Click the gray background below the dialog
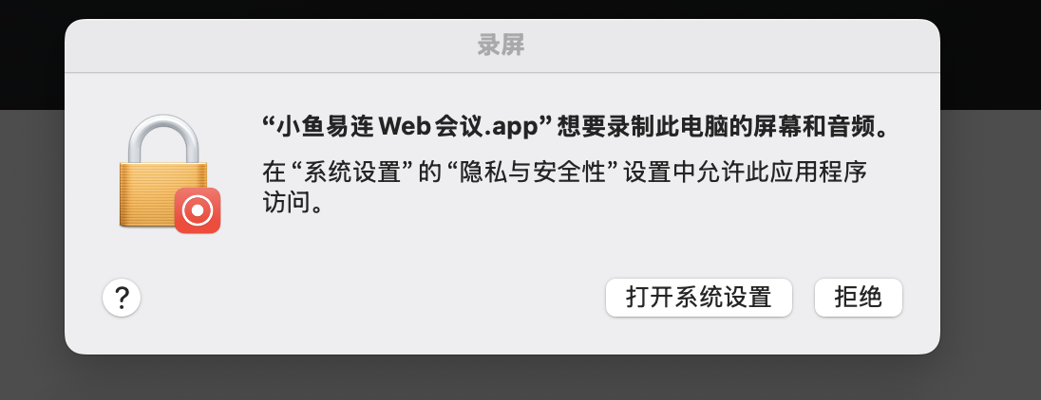Image resolution: width=1041 pixels, height=400 pixels. pyautogui.click(x=520, y=379)
